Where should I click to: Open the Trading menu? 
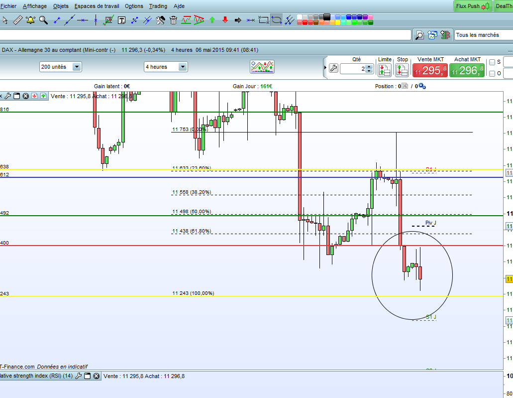(x=158, y=6)
